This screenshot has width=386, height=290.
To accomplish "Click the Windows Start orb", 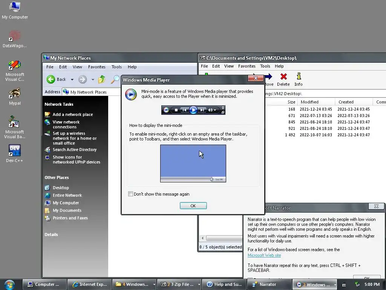I will [x=9, y=285].
